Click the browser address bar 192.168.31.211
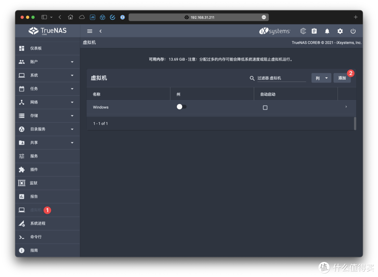 (x=199, y=17)
